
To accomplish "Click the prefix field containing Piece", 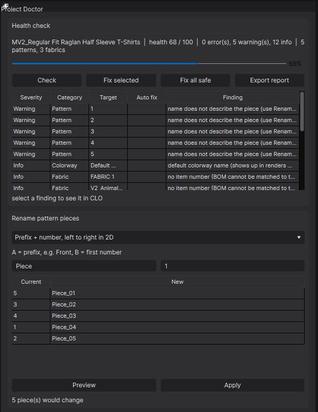I will tap(84, 266).
